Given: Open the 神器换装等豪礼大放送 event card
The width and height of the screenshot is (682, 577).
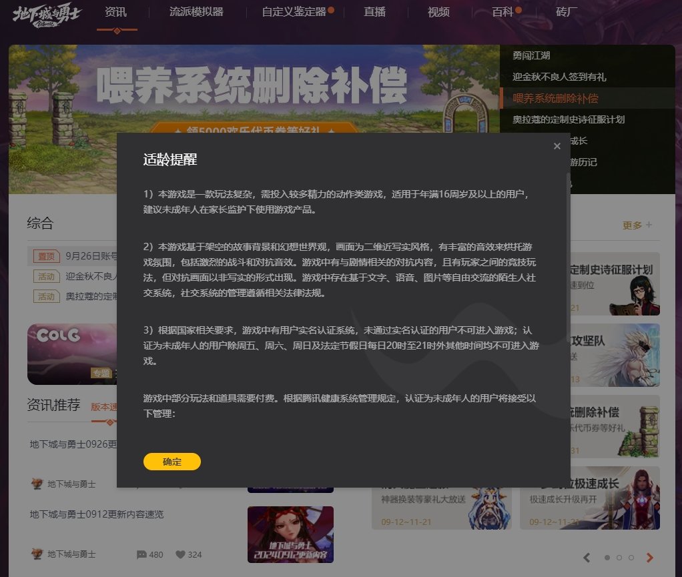Looking at the screenshot, I should pos(442,508).
